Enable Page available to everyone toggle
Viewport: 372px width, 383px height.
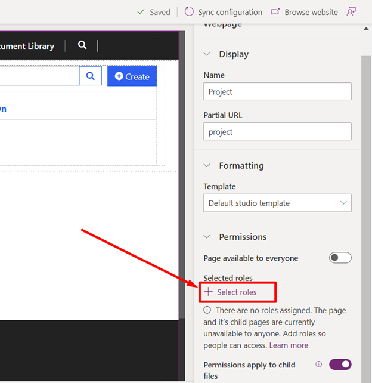click(340, 258)
